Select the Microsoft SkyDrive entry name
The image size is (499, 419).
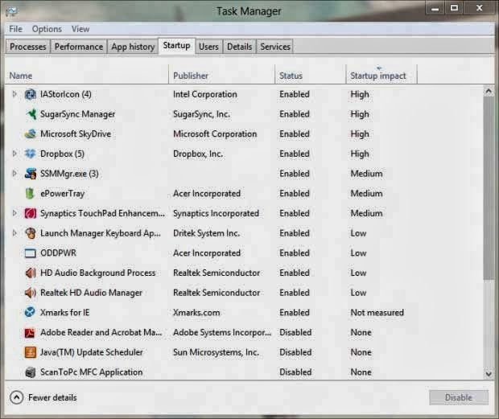[76, 134]
